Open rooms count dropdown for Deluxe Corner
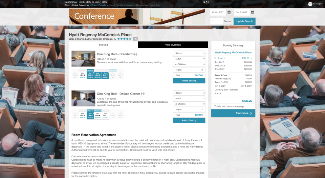 pyautogui.click(x=189, y=93)
